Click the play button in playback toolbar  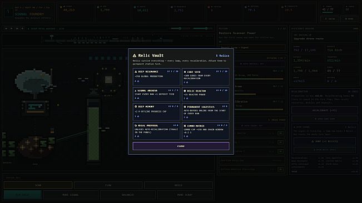point(11,28)
